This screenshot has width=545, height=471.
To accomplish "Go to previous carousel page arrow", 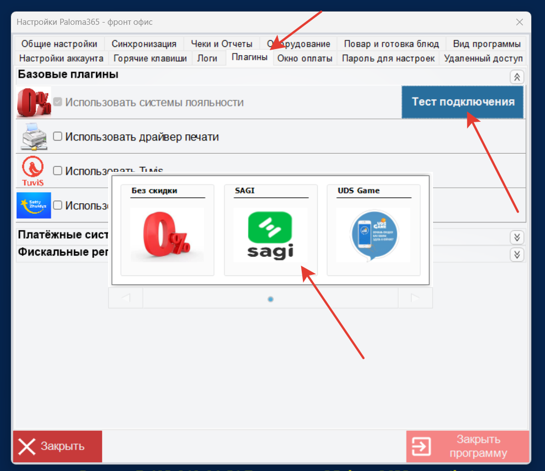I will tap(126, 298).
